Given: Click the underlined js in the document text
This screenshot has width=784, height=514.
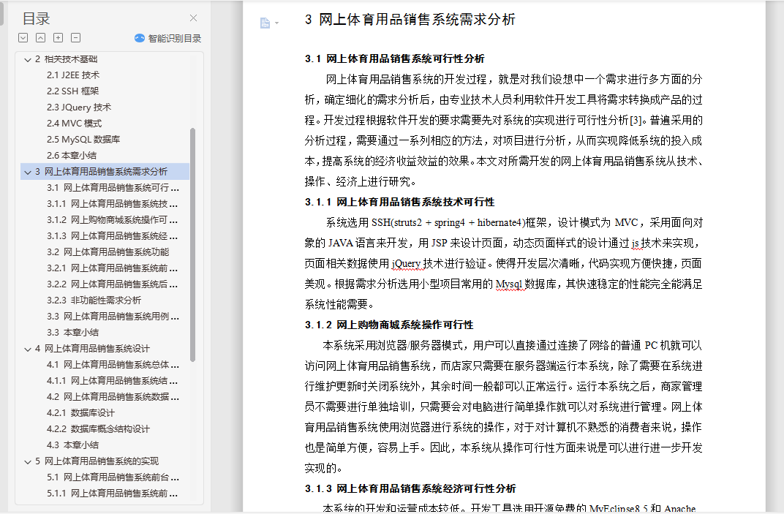Looking at the screenshot, I should click(636, 243).
